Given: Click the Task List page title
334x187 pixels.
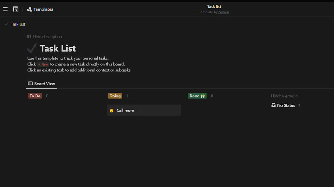Looking at the screenshot, I should [x=58, y=48].
